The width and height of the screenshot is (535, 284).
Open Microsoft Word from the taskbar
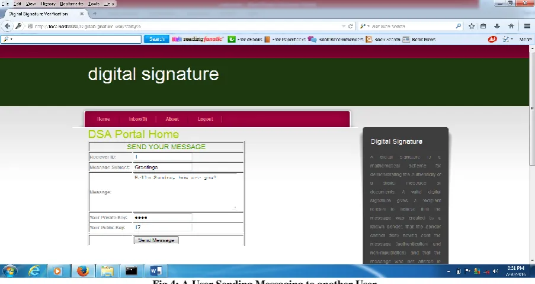tap(156, 272)
